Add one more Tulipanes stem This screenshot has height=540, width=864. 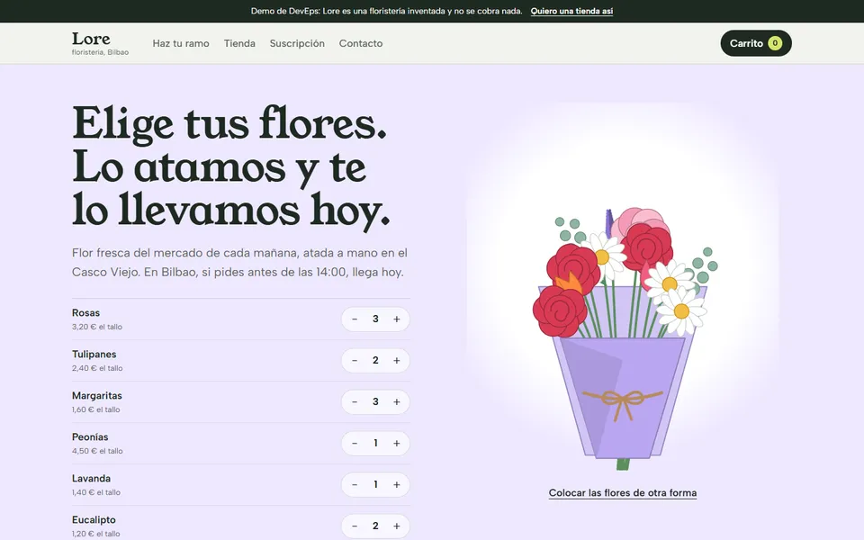(396, 360)
